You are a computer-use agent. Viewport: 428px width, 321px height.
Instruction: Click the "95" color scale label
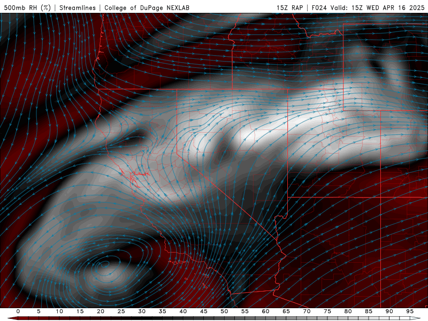(x=410, y=311)
